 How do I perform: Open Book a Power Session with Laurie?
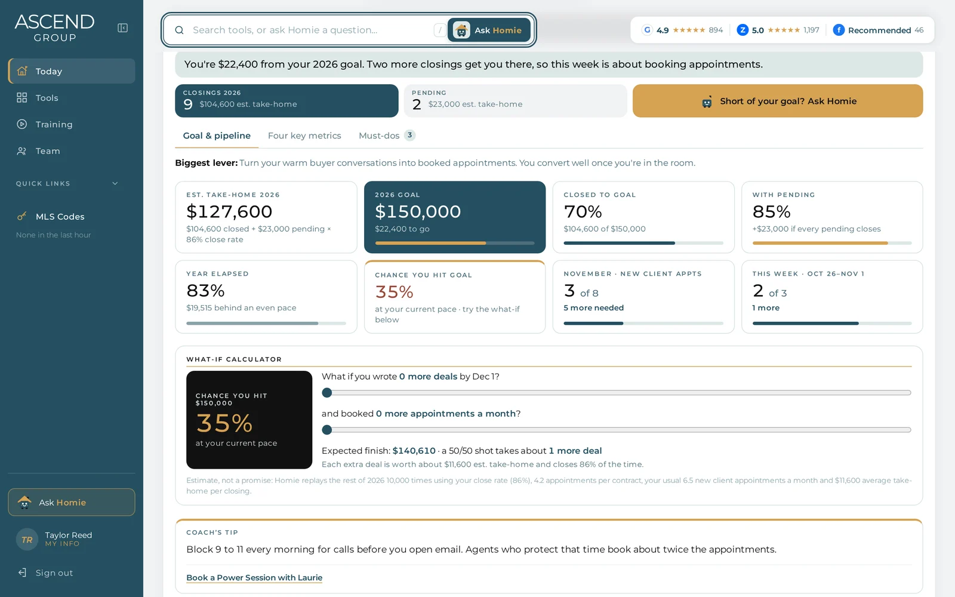coord(254,577)
